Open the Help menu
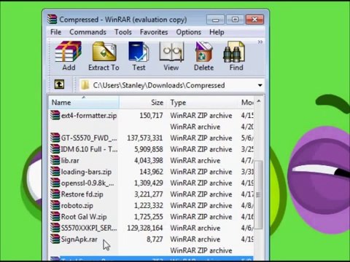Screen dimensions: 350x262 pos(217,32)
